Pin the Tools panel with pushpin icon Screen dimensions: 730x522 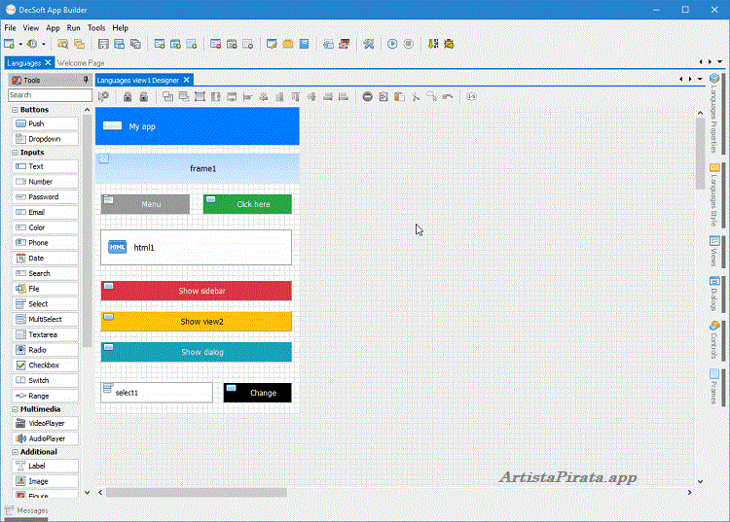coord(86,80)
